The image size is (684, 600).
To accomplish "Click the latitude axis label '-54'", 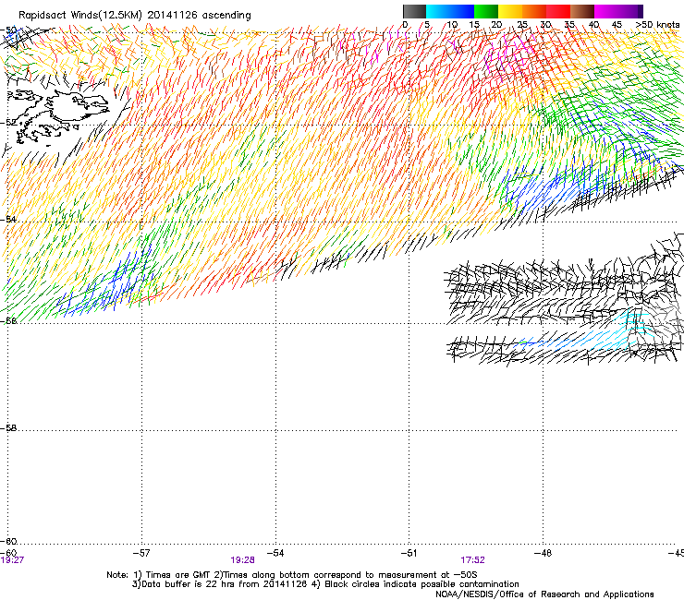I will click(x=8, y=219).
